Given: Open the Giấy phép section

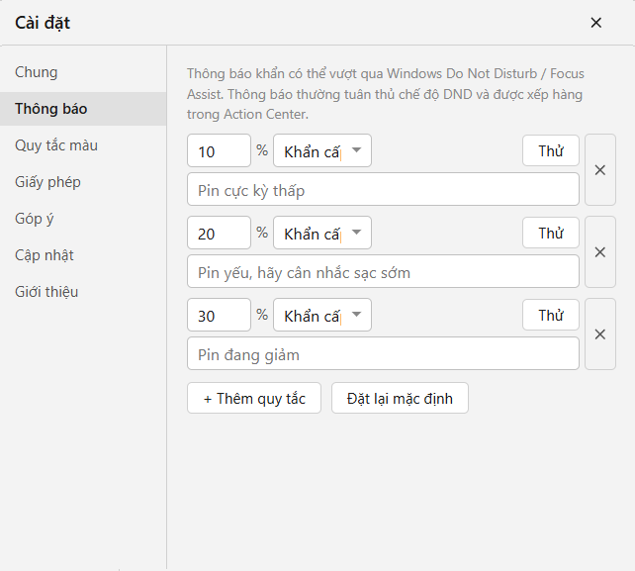Looking at the screenshot, I should pyautogui.click(x=83, y=182).
